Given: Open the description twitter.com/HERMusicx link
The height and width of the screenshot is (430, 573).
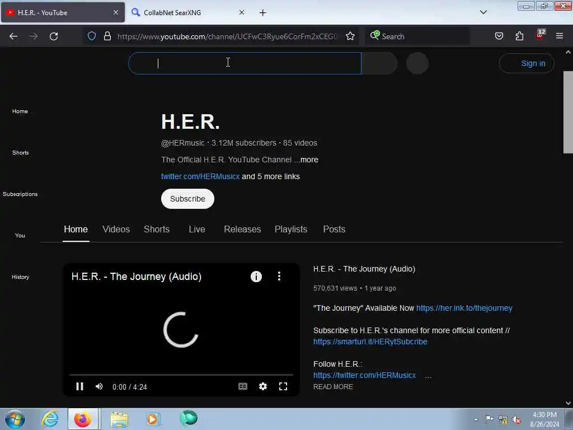Looking at the screenshot, I should coord(364,375).
